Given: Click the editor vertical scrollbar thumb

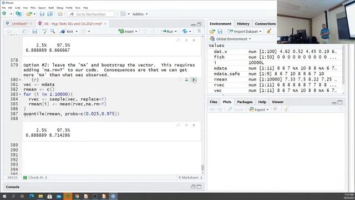Looking at the screenshot, I should (x=202, y=168).
